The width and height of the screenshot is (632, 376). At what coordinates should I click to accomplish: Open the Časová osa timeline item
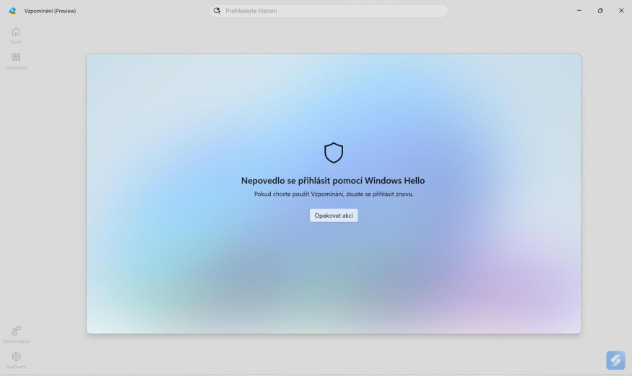tap(16, 61)
